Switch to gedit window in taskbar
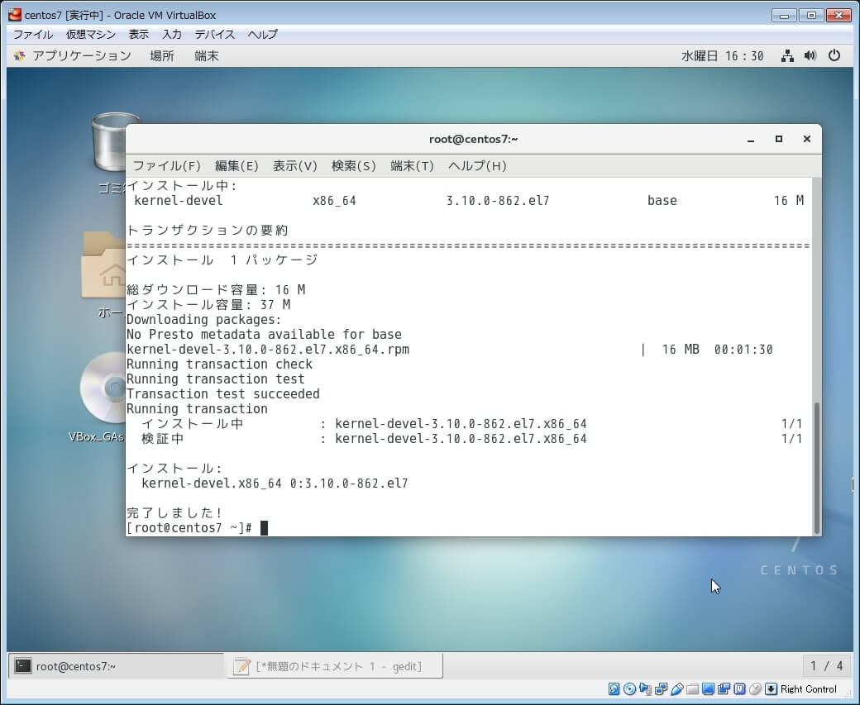This screenshot has height=705, width=860. pyautogui.click(x=333, y=666)
